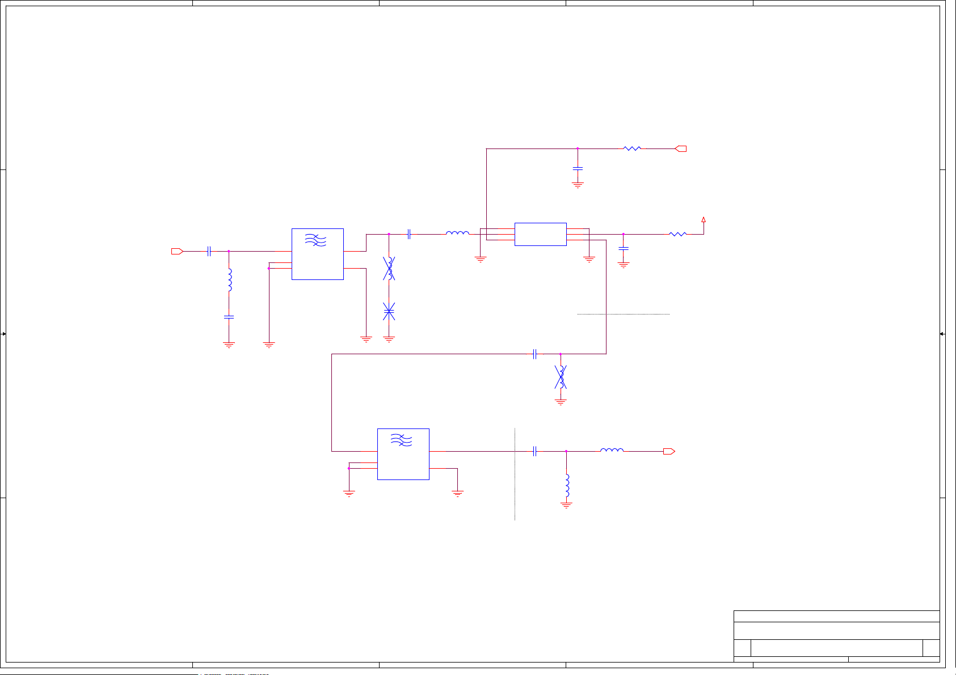Select the series inductor feeding the rectangular IC

457,233
